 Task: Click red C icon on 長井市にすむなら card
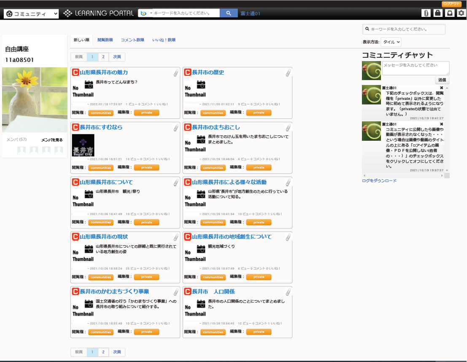coord(76,127)
